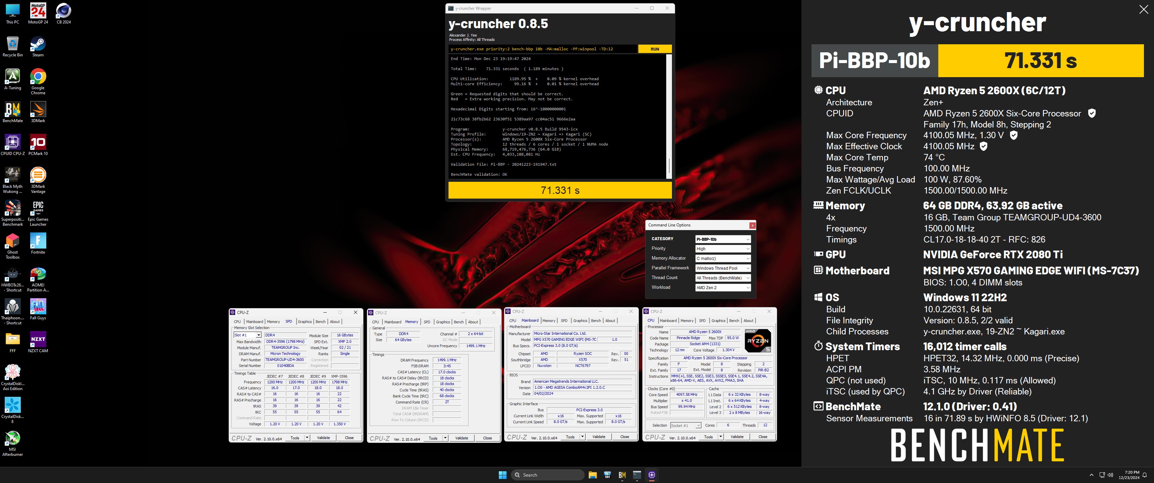The height and width of the screenshot is (483, 1154).
Task: Click the 71.331 s yellow result bar in y-cruncher Wrapper
Action: point(560,191)
